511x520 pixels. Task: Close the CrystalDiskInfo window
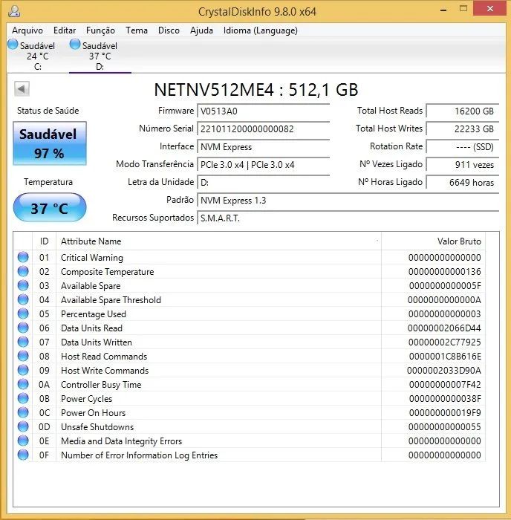tap(489, 9)
